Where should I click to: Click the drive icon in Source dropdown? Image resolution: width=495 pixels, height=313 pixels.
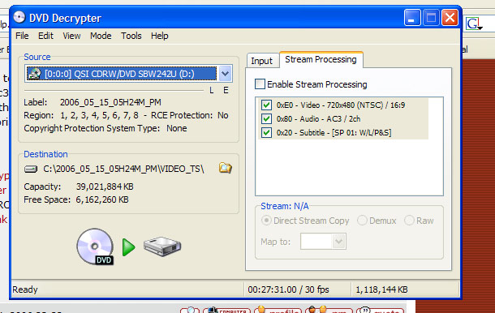[34, 74]
